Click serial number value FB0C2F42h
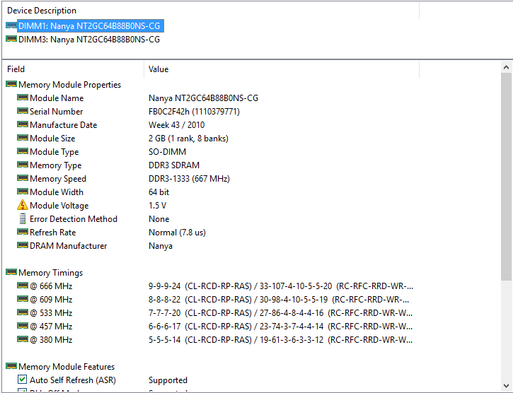 click(169, 112)
